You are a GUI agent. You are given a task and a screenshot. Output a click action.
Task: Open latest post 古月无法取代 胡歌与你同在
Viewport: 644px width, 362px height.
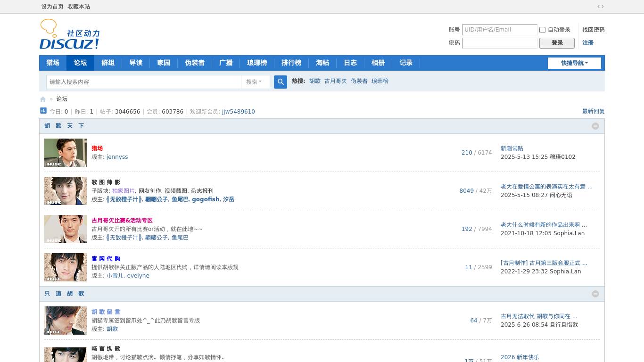click(x=539, y=316)
